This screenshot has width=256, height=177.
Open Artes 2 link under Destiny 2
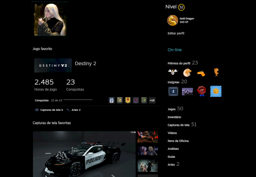[x=76, y=110]
